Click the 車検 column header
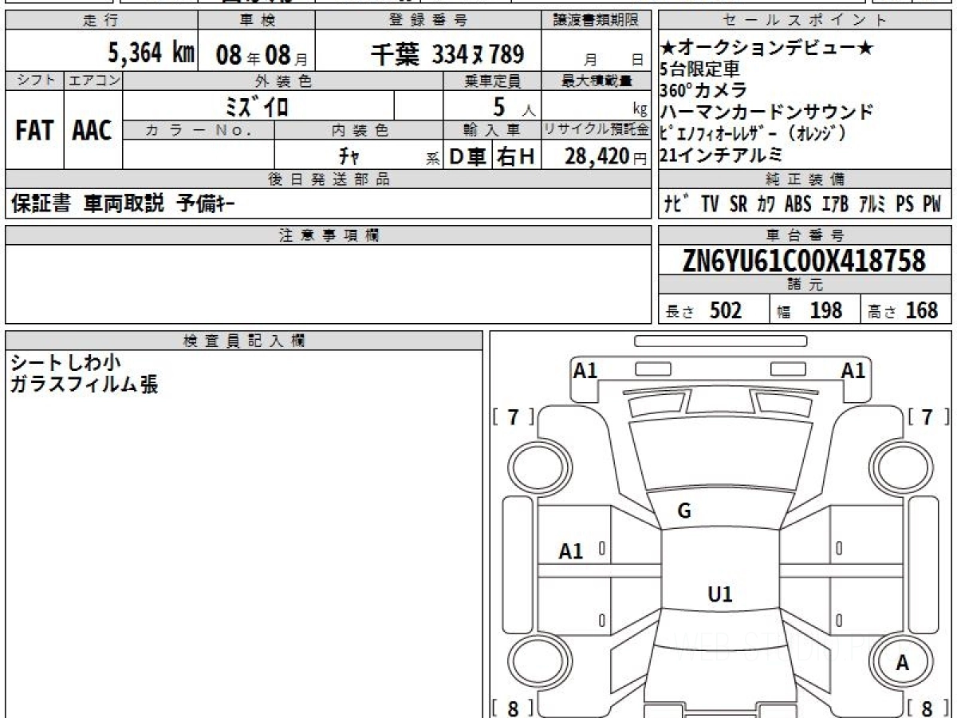This screenshot has height=718, width=957. [257, 21]
